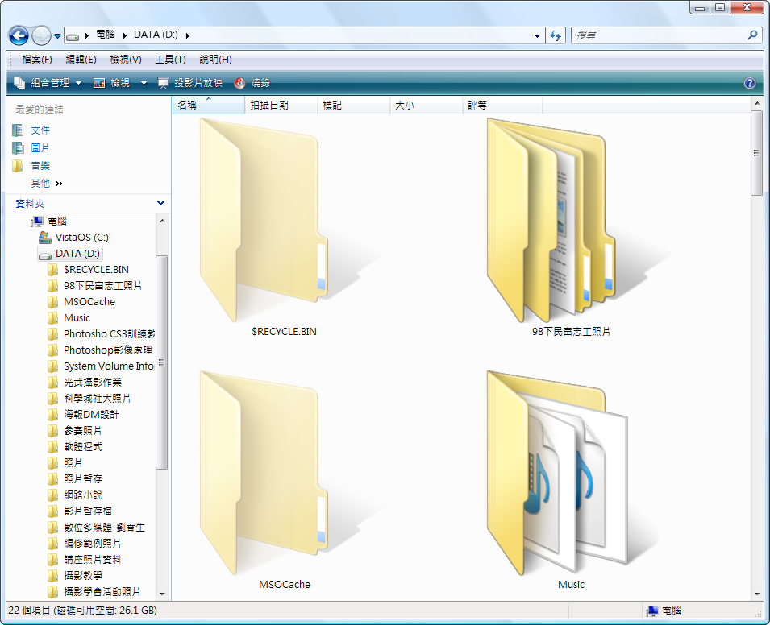Open the File (檔案) menu
770x625 pixels.
point(37,60)
